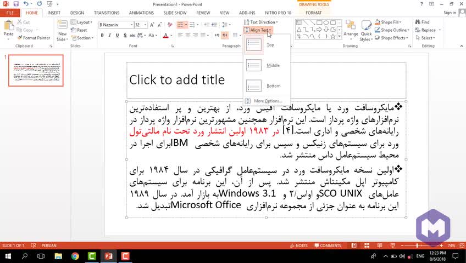Open the Text Direction dropdown
The width and height of the screenshot is (466, 263).
pos(261,22)
